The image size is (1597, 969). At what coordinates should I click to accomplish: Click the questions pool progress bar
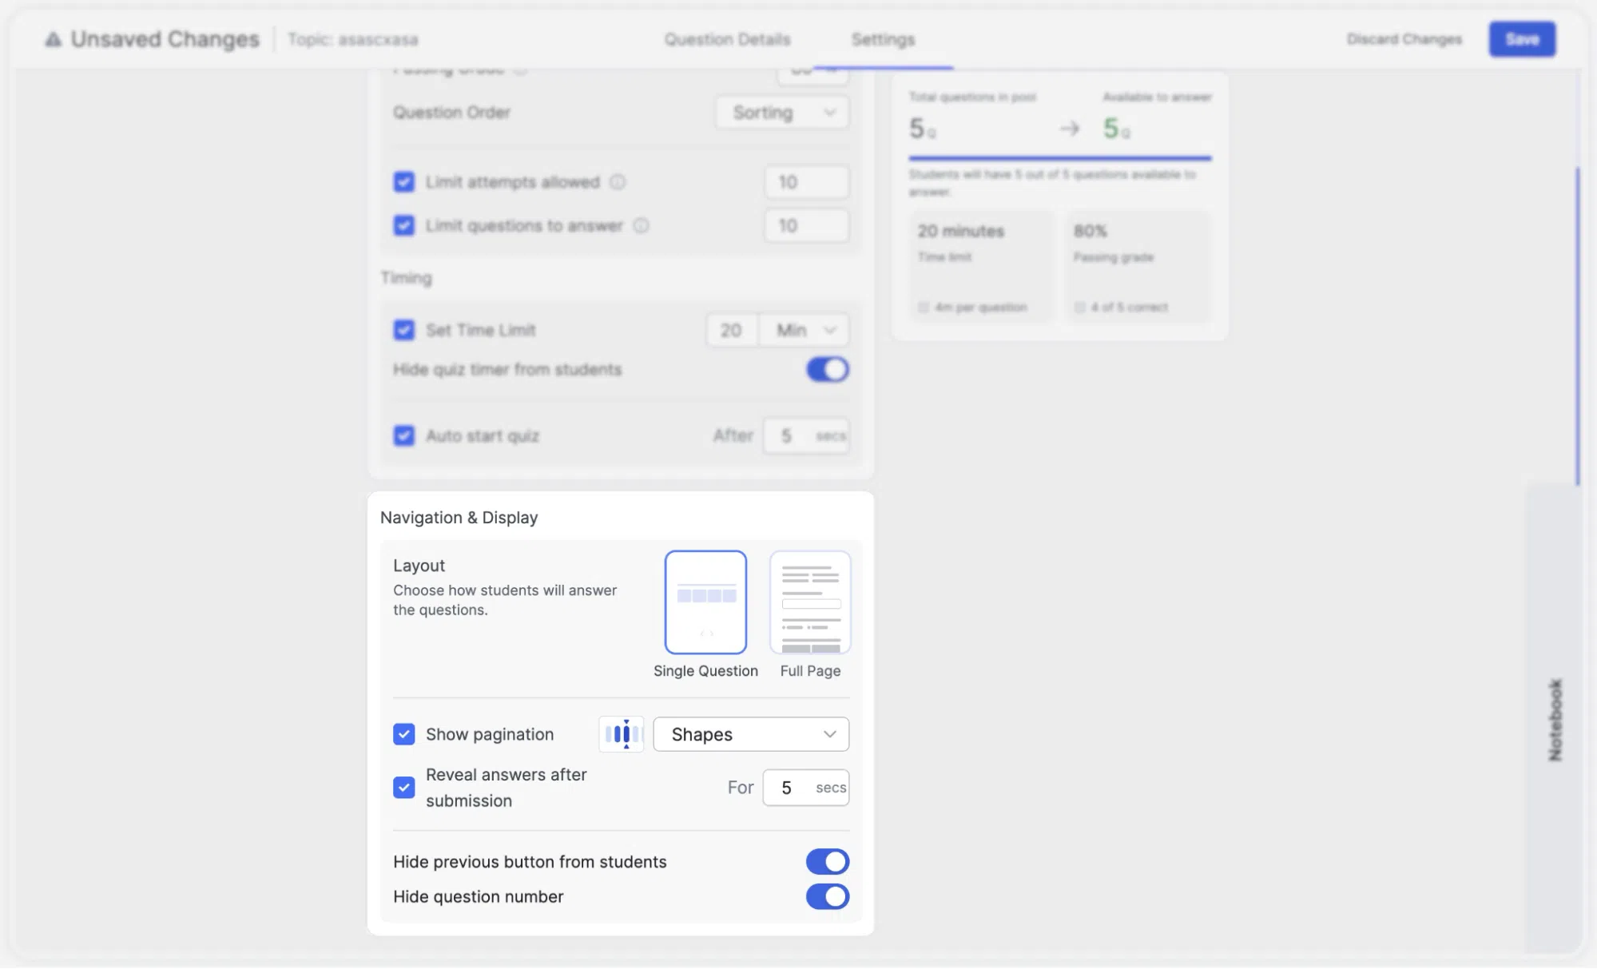coord(1060,158)
